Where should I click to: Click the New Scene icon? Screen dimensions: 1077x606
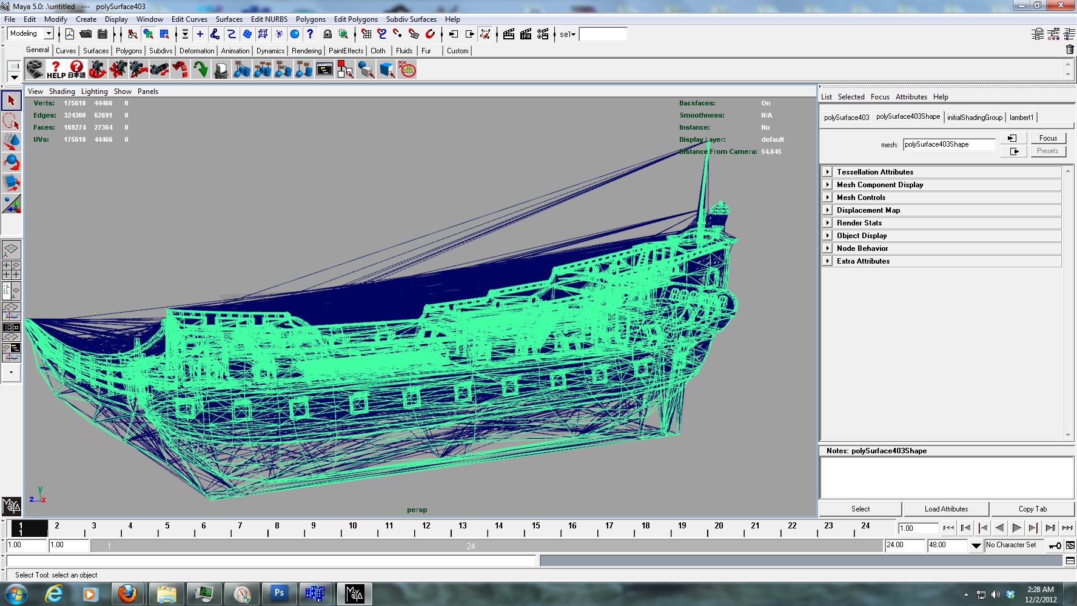(70, 34)
